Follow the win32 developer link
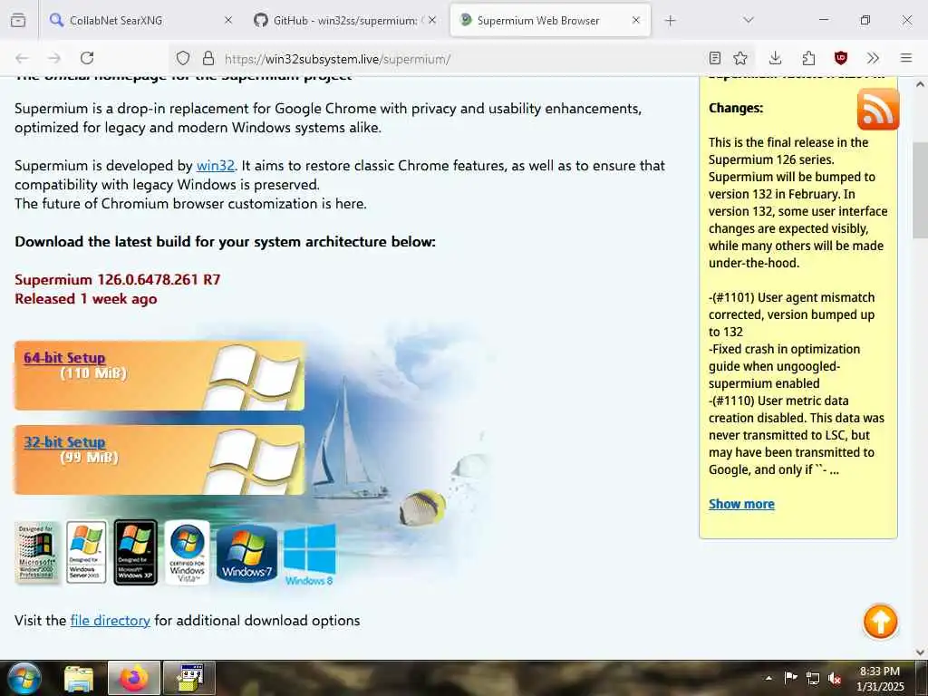Screen dimensions: 928x696 click(216, 166)
